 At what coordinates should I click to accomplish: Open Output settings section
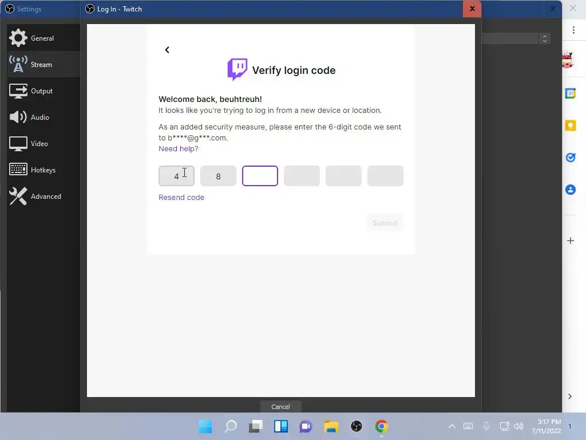click(43, 91)
